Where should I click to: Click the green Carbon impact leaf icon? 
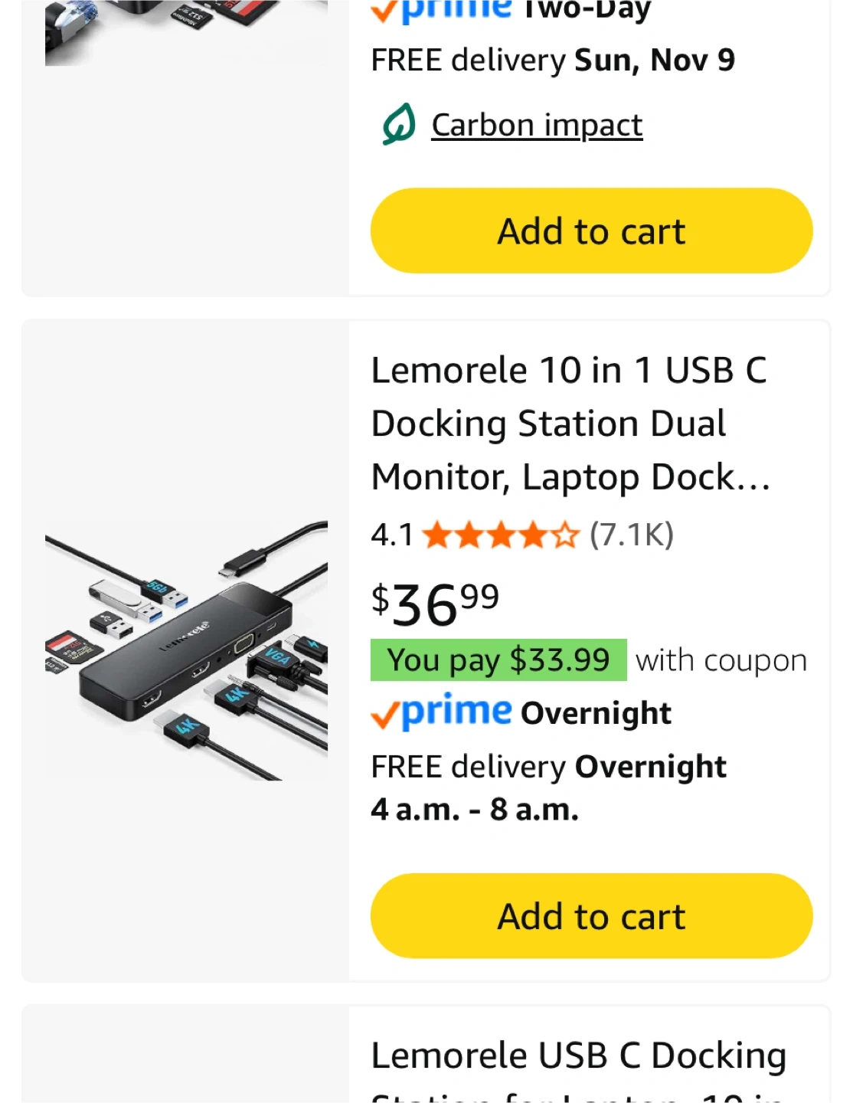click(399, 125)
